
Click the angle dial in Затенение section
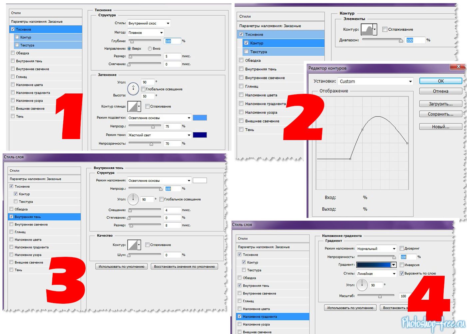tap(133, 88)
